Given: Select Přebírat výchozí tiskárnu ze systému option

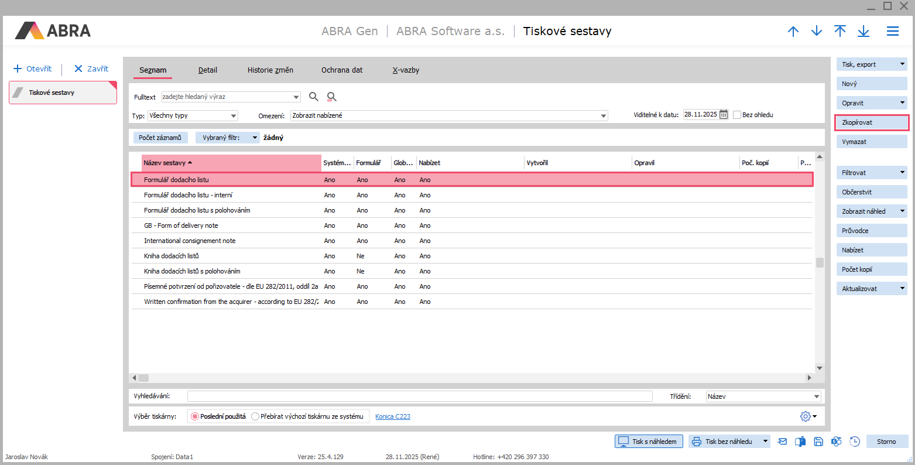Looking at the screenshot, I should (x=255, y=416).
